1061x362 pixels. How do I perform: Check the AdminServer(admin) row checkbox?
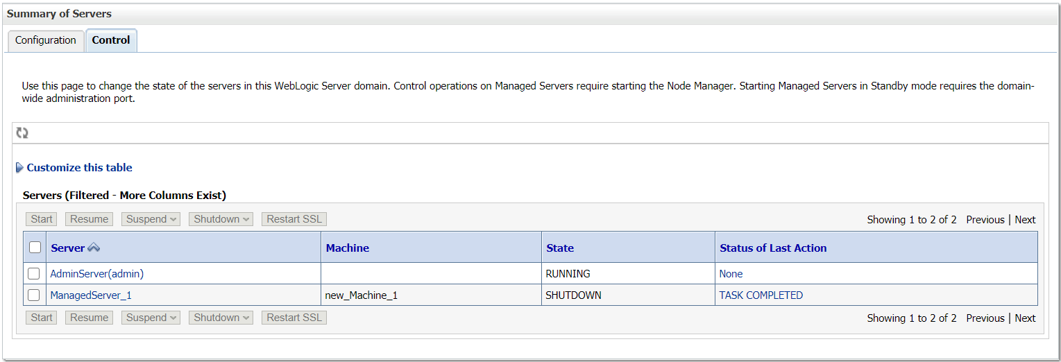click(34, 274)
